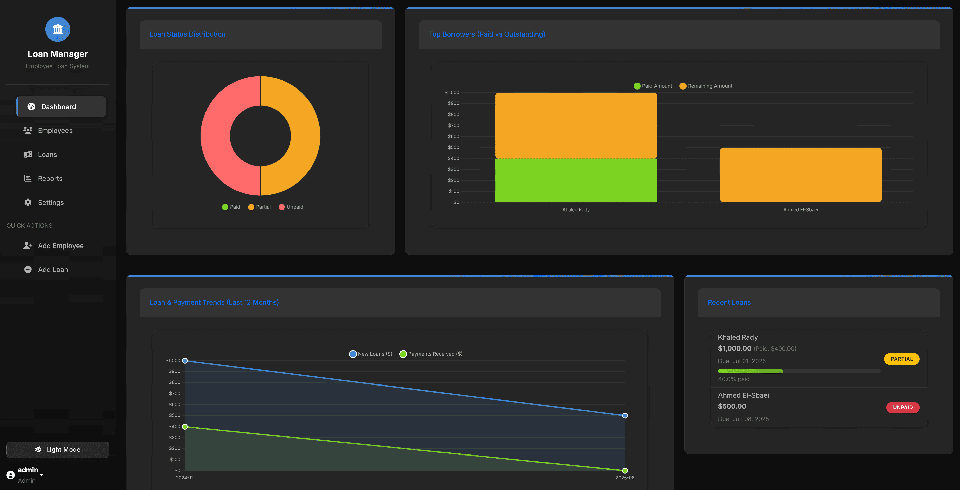The image size is (960, 490).
Task: Click the Employees people icon
Action: coord(28,130)
